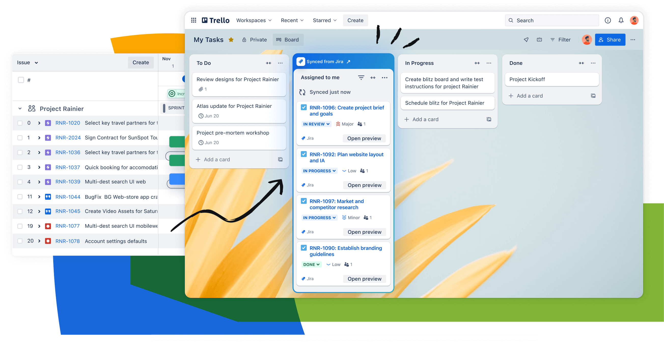Click Open preview for RNR-1092
664x348 pixels.
pos(364,185)
